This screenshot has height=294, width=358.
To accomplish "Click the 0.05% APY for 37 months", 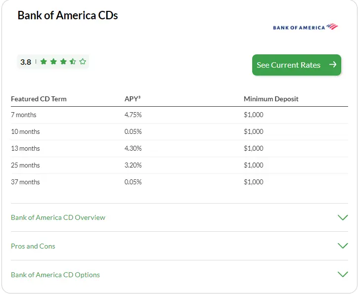I will tap(133, 182).
